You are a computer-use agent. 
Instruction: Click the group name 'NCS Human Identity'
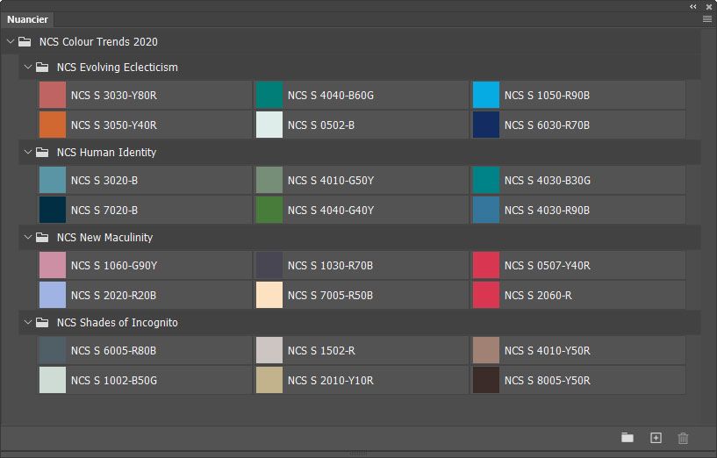pos(106,152)
